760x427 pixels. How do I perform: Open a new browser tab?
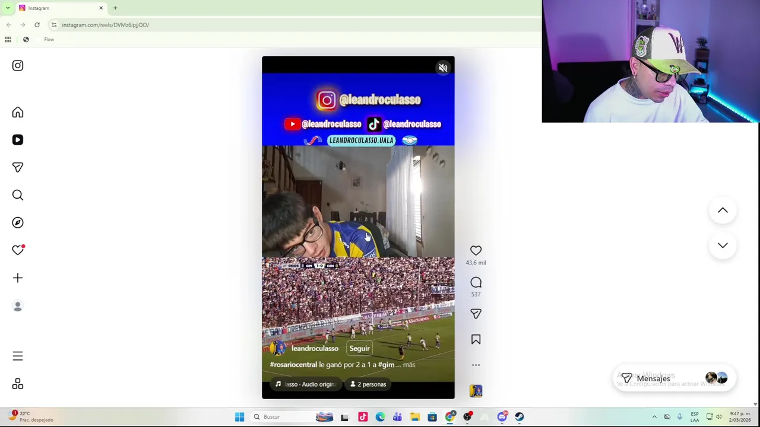click(115, 8)
